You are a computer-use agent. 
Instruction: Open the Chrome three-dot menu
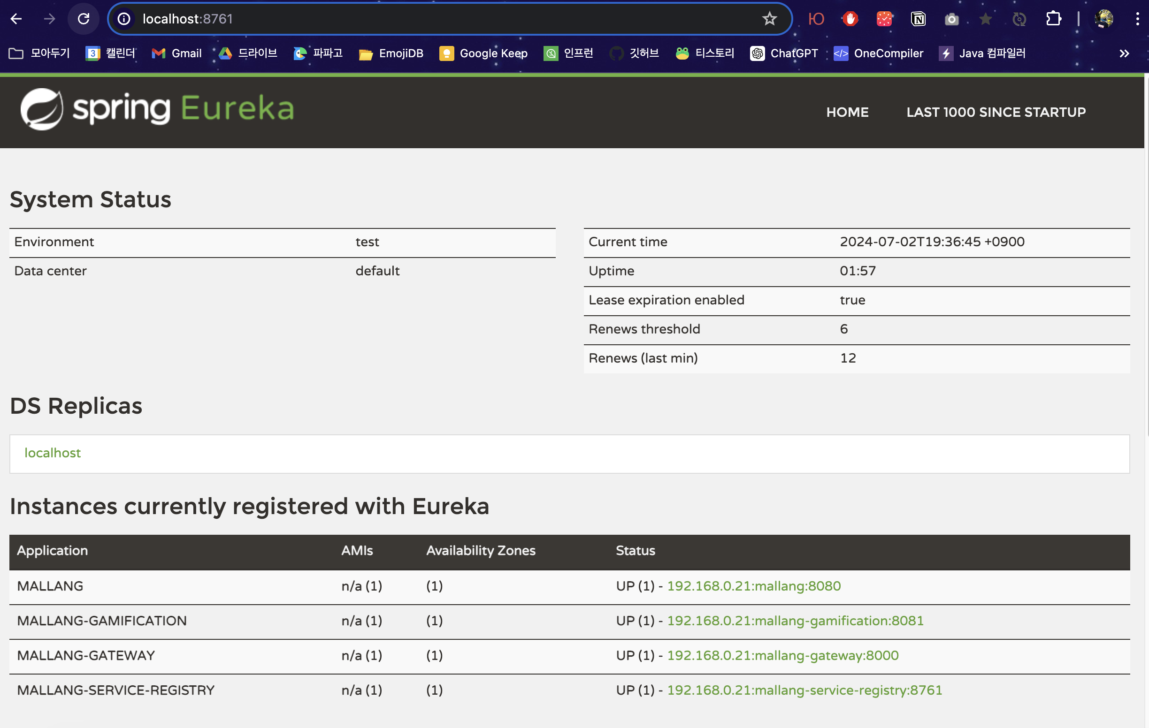tap(1138, 19)
